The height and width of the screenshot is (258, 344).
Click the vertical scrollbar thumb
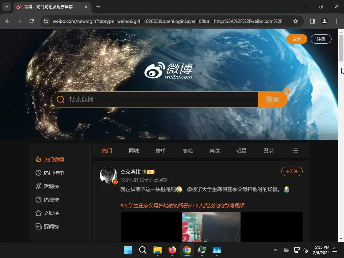(x=341, y=48)
